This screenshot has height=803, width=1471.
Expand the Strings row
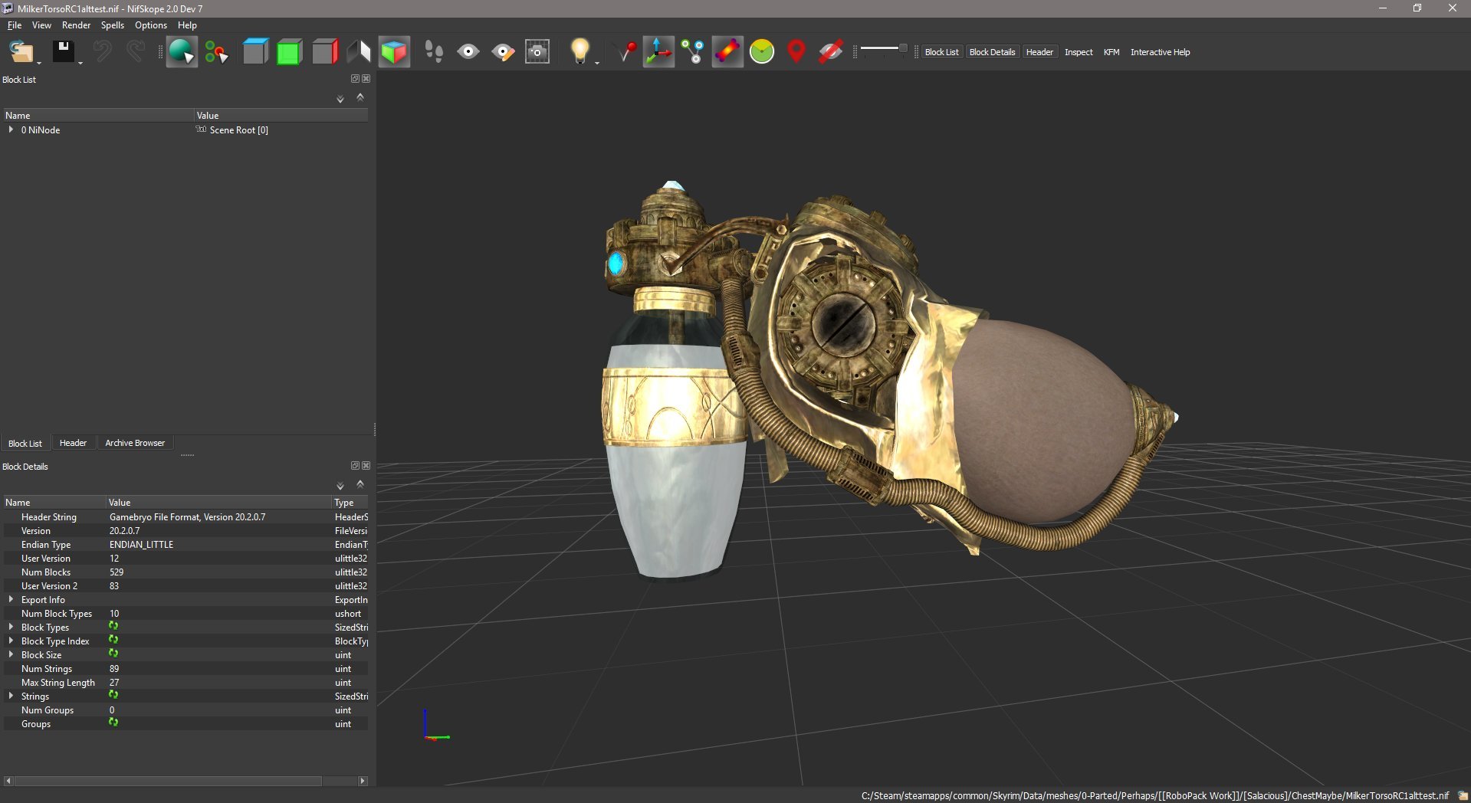click(11, 696)
